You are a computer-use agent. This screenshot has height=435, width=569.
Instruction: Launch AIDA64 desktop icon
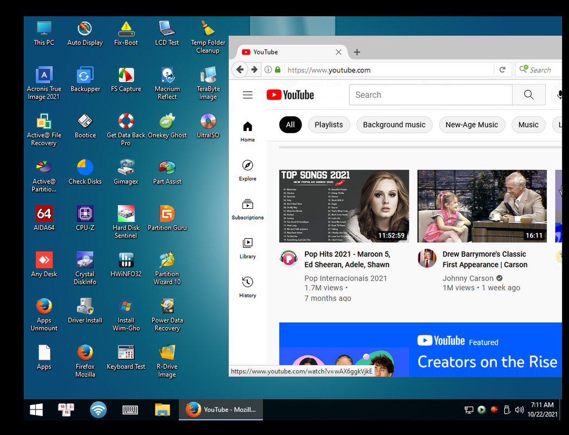(44, 219)
